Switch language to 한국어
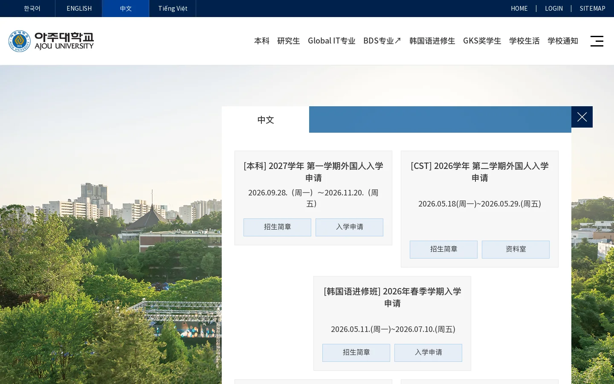The image size is (614, 384). point(32,9)
